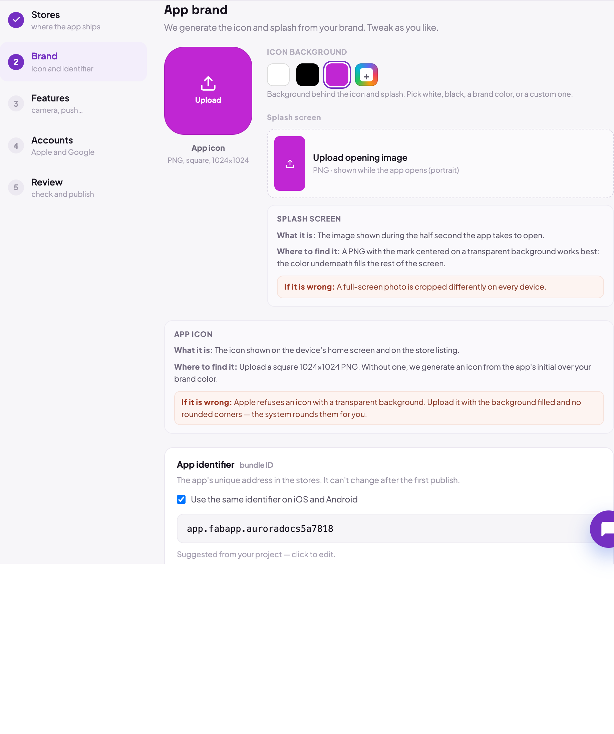Select the purple brand color swatch

coord(337,75)
